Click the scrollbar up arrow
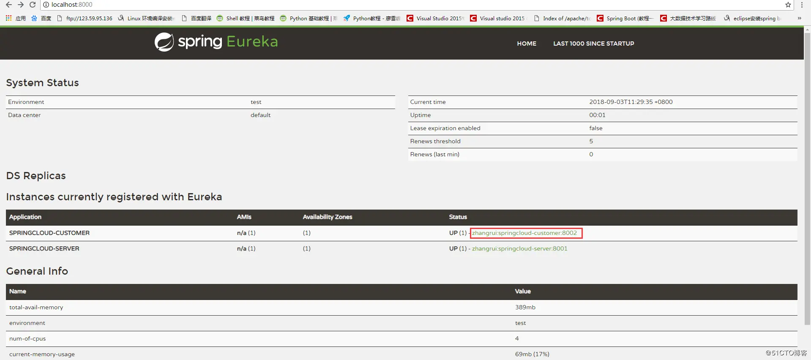 808,29
